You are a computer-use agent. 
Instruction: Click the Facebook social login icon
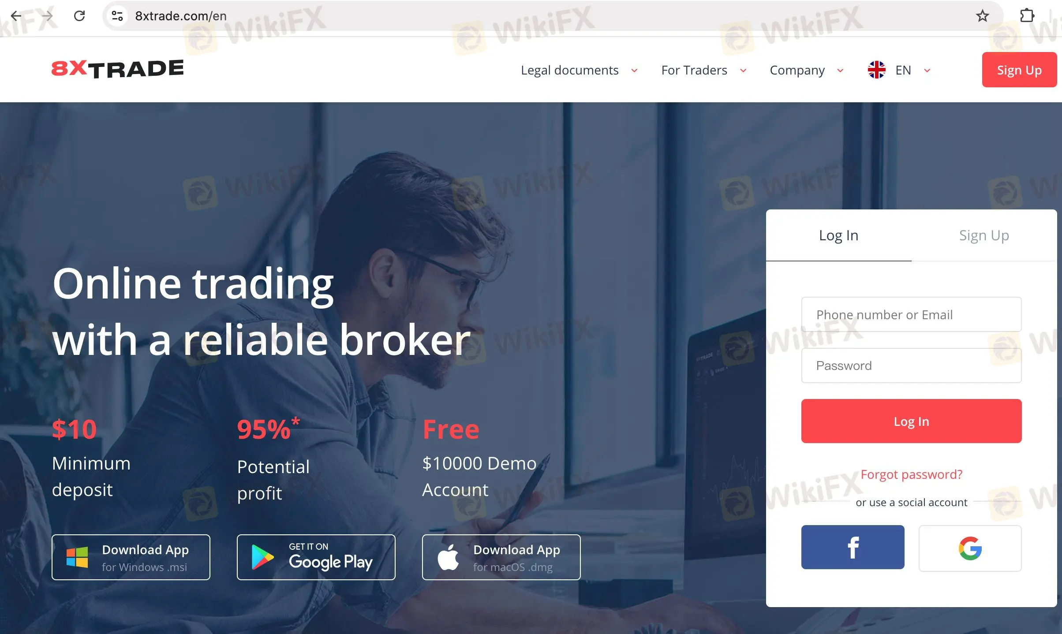(x=853, y=546)
